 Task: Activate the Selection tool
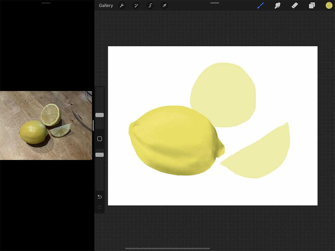[x=150, y=5]
